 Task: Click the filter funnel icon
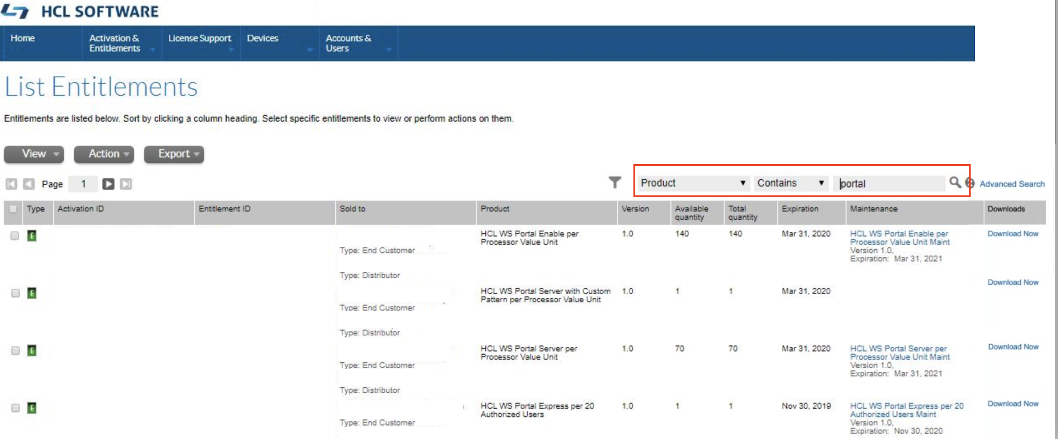614,182
